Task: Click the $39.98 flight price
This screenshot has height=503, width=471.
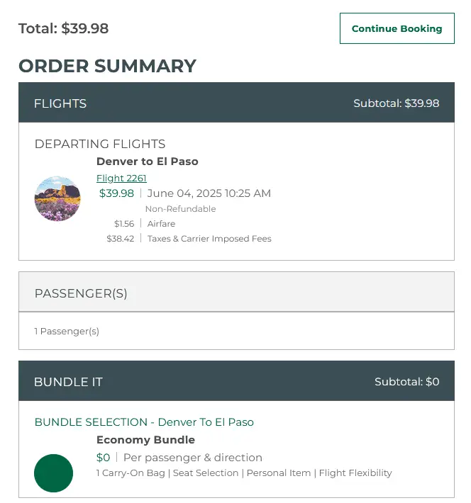Action: click(x=116, y=193)
